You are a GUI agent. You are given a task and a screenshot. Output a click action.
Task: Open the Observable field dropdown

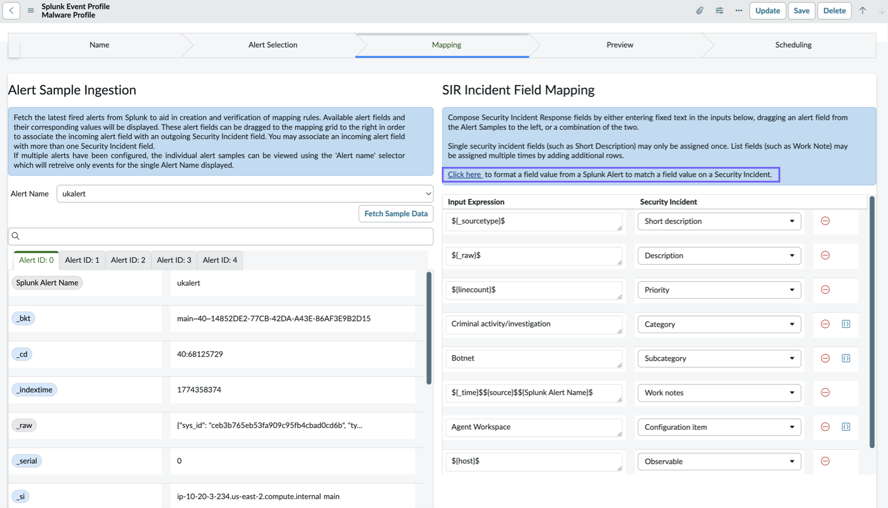point(719,461)
